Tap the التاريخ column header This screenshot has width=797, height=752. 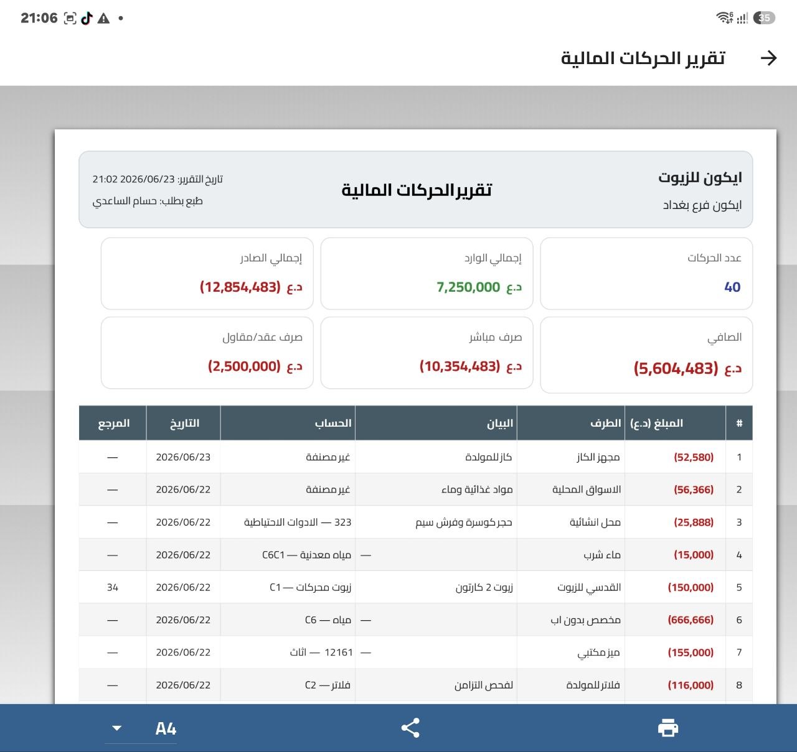pos(184,423)
